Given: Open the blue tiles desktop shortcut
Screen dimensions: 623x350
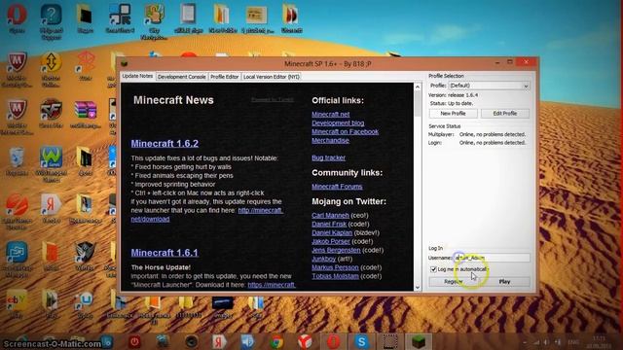Looking at the screenshot, I should pyautogui.click(x=120, y=16).
